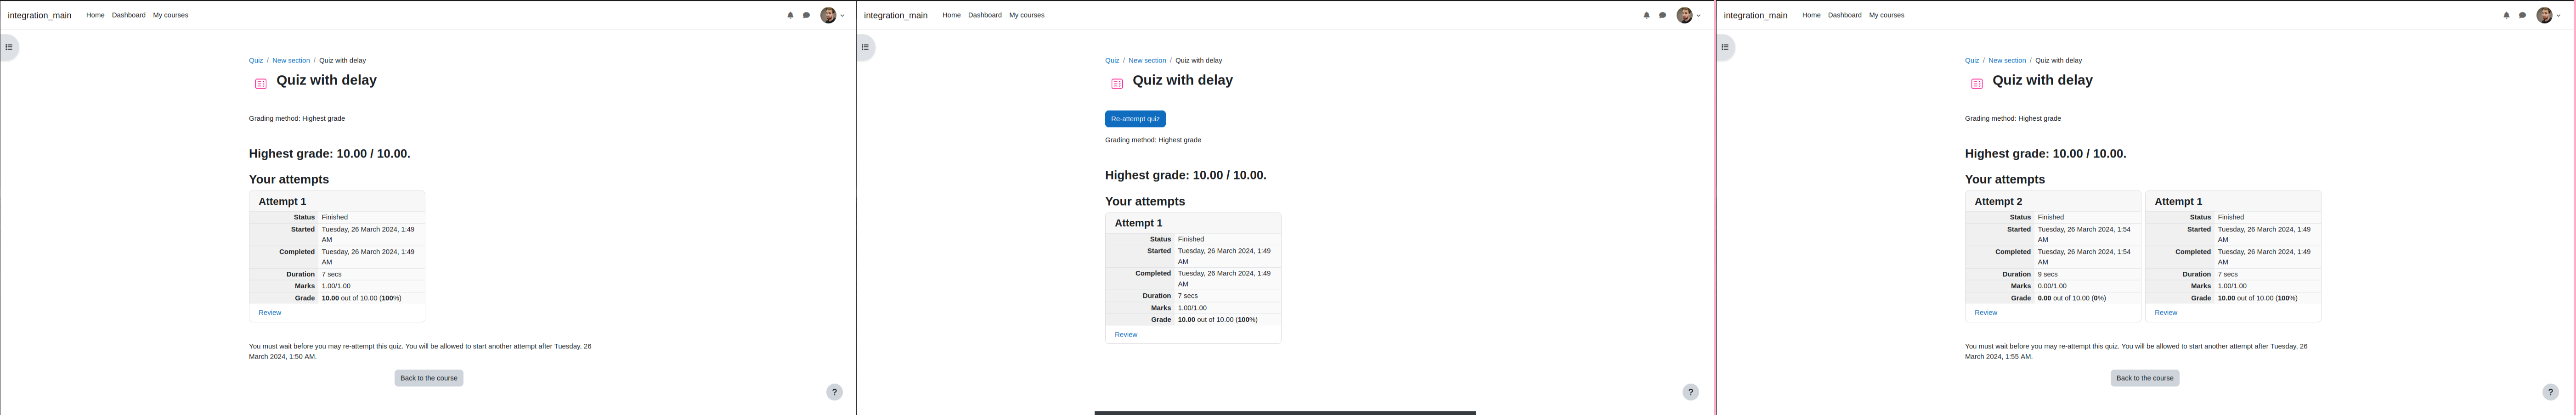Screen dimensions: 2576x415
Task: Click Quiz breadcrumb in middle window
Action: tap(1112, 60)
